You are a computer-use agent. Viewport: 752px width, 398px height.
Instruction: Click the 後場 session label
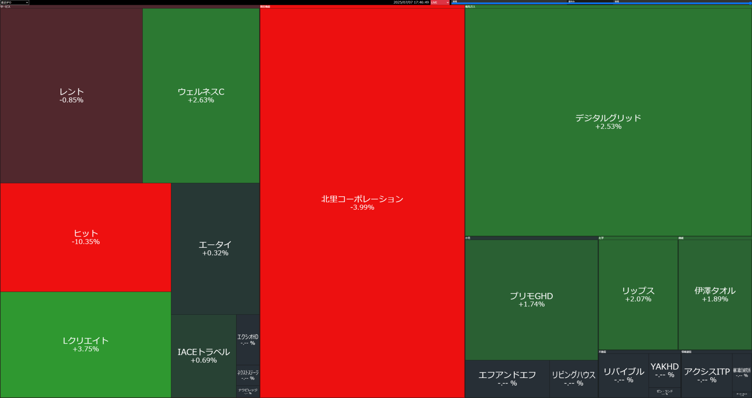[617, 2]
